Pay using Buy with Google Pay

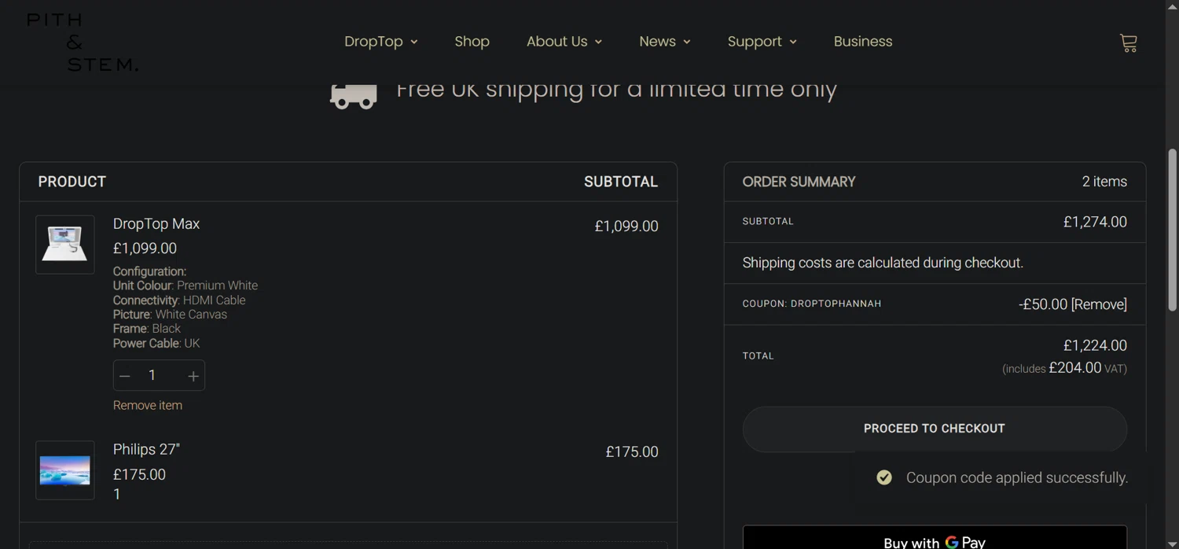pyautogui.click(x=934, y=541)
